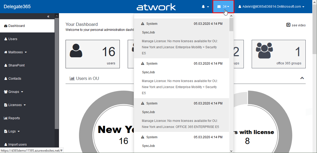Click the sidebar scrollbar up arrow
This screenshot has height=153, width=317.
coord(57,16)
